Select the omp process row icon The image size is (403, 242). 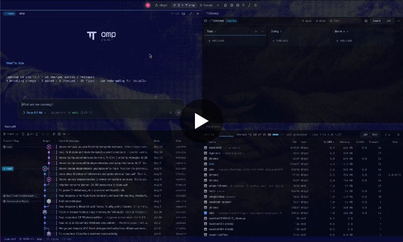point(206,213)
